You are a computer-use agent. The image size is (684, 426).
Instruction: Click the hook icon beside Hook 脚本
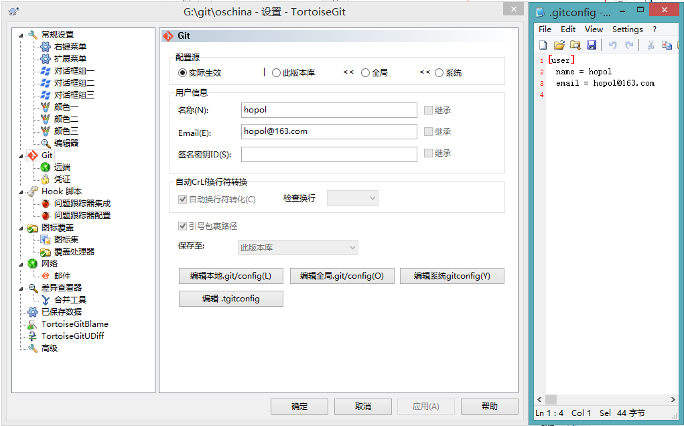tap(33, 192)
